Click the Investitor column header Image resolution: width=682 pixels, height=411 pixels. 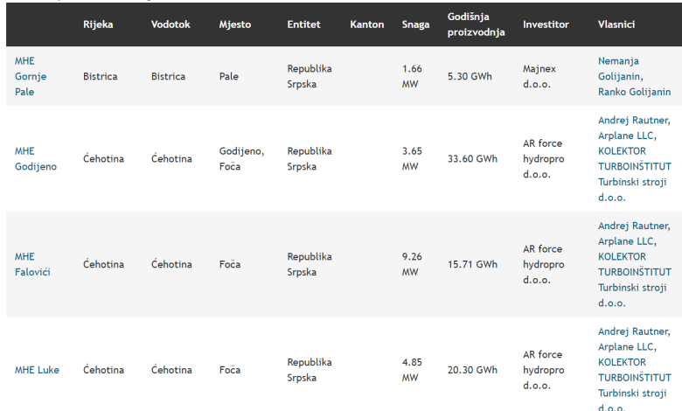[x=546, y=24]
